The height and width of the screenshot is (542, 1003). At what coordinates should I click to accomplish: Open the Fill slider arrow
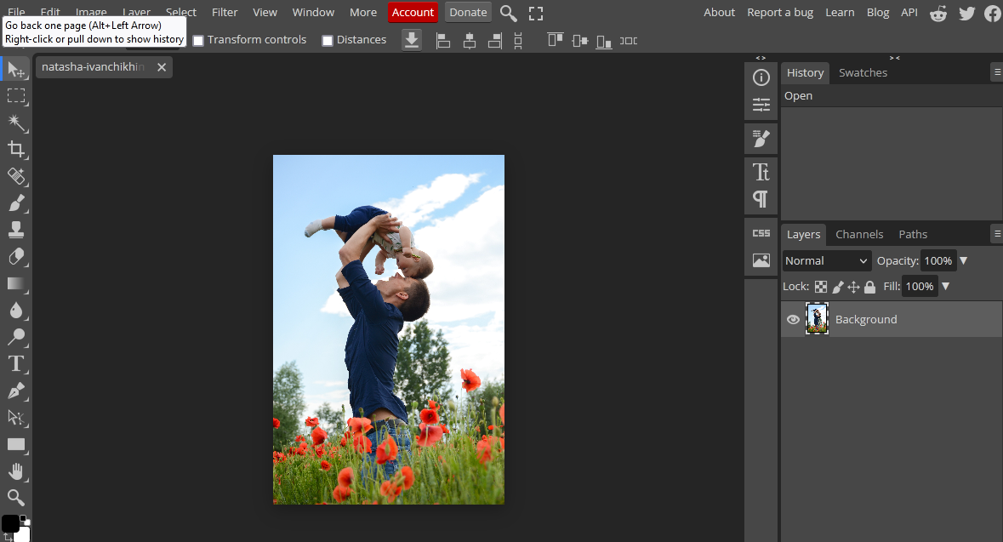(945, 286)
